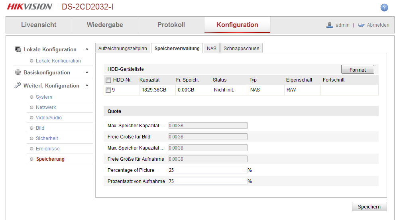Check the HDD-Nr. select-all checkbox

(x=108, y=80)
